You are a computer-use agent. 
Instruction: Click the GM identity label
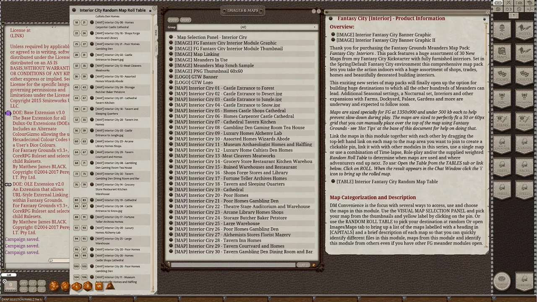point(9,275)
